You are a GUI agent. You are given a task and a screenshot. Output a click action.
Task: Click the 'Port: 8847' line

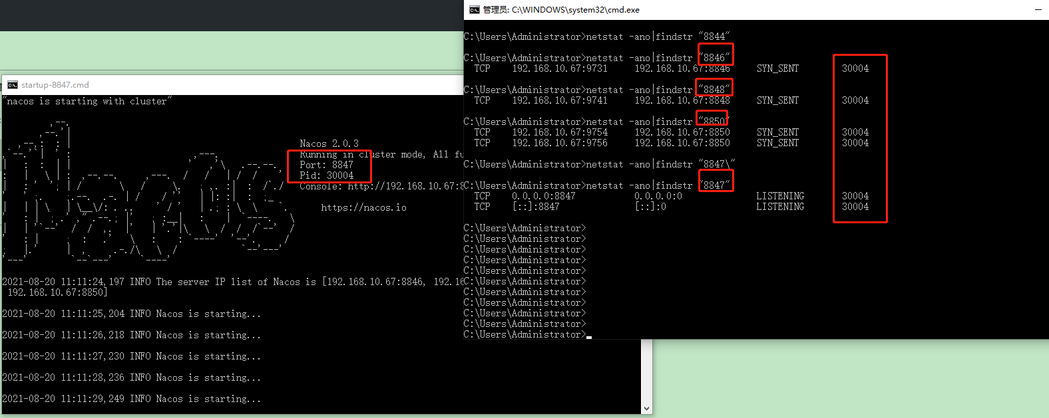coord(326,165)
